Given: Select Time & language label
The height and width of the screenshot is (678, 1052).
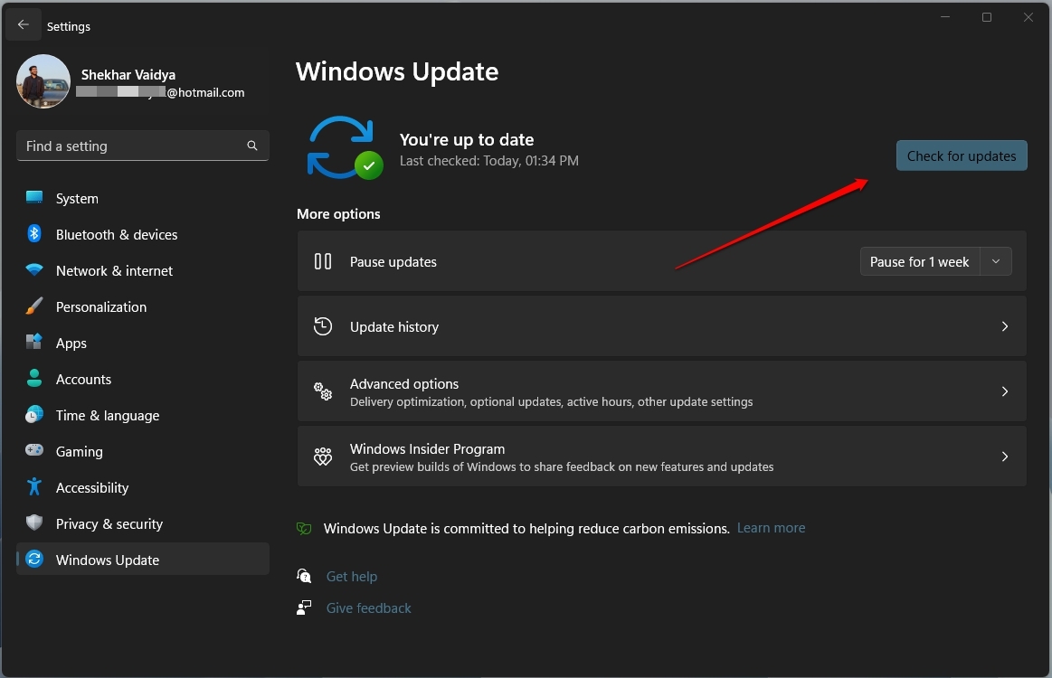Looking at the screenshot, I should [108, 416].
